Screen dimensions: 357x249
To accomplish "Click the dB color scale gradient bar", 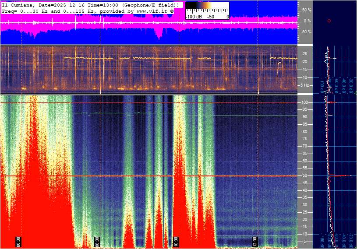I will tap(207, 6).
